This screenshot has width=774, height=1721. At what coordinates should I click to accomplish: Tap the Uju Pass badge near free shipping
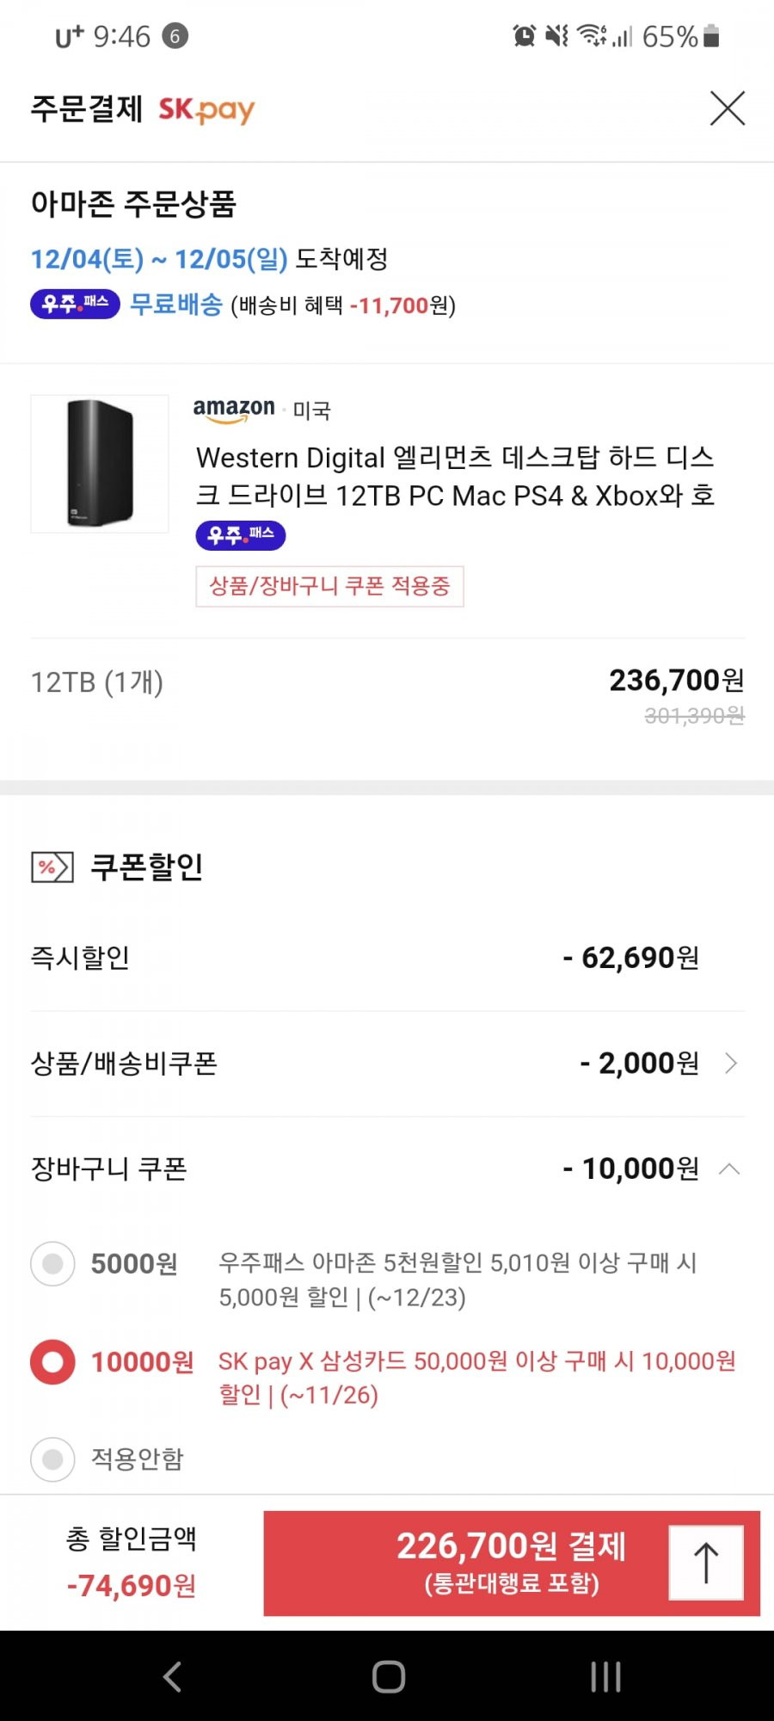[75, 304]
